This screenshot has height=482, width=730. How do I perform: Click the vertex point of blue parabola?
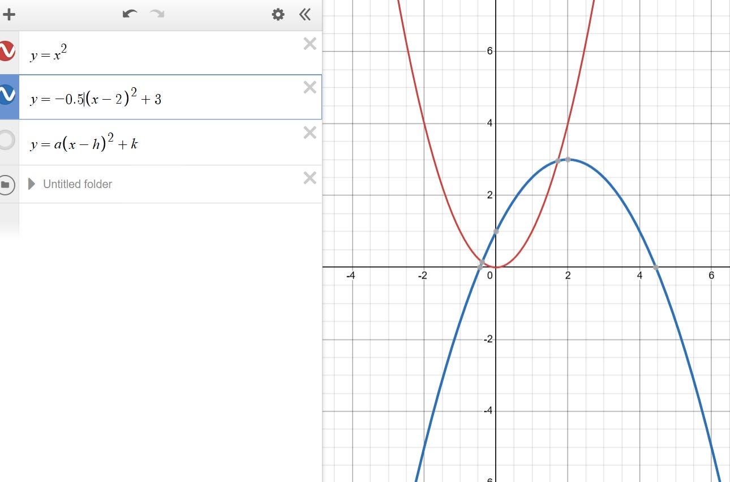(568, 159)
